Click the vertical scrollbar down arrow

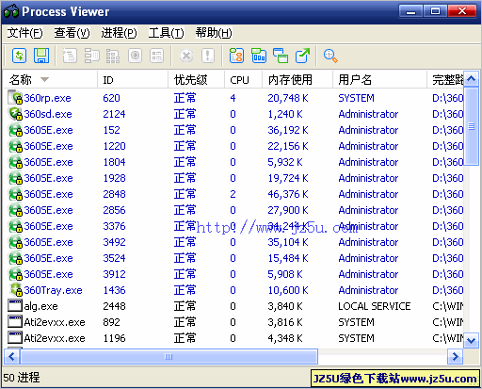click(x=471, y=340)
